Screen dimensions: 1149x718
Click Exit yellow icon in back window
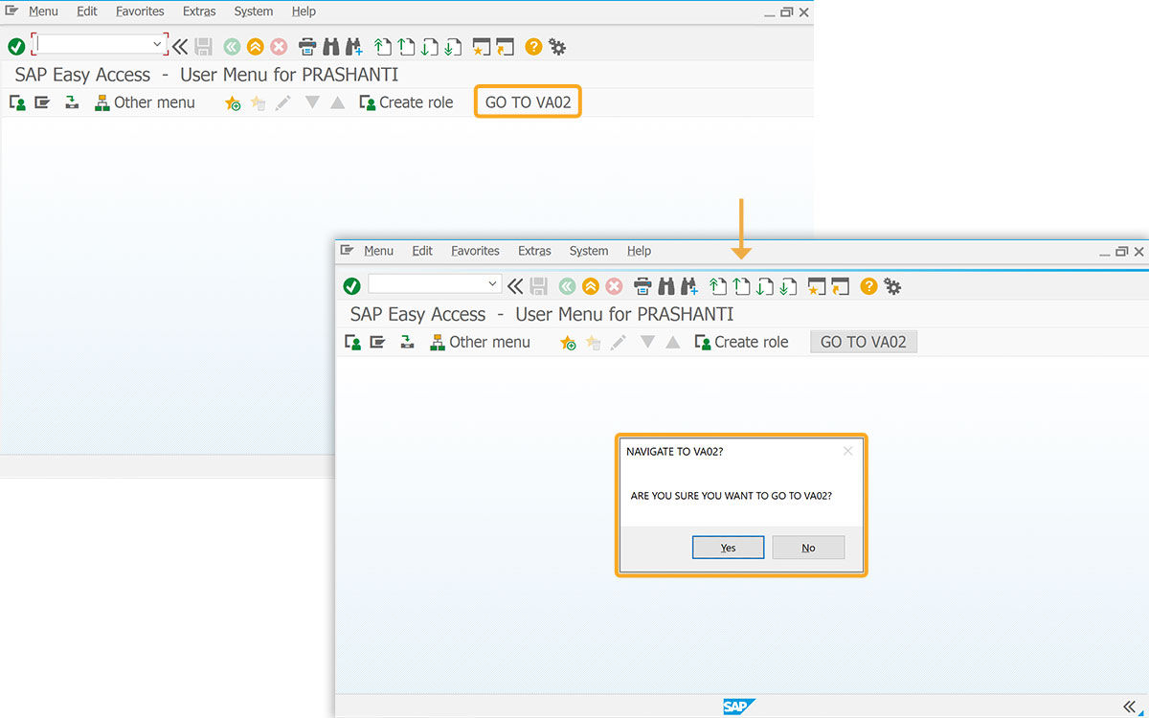pyautogui.click(x=255, y=46)
